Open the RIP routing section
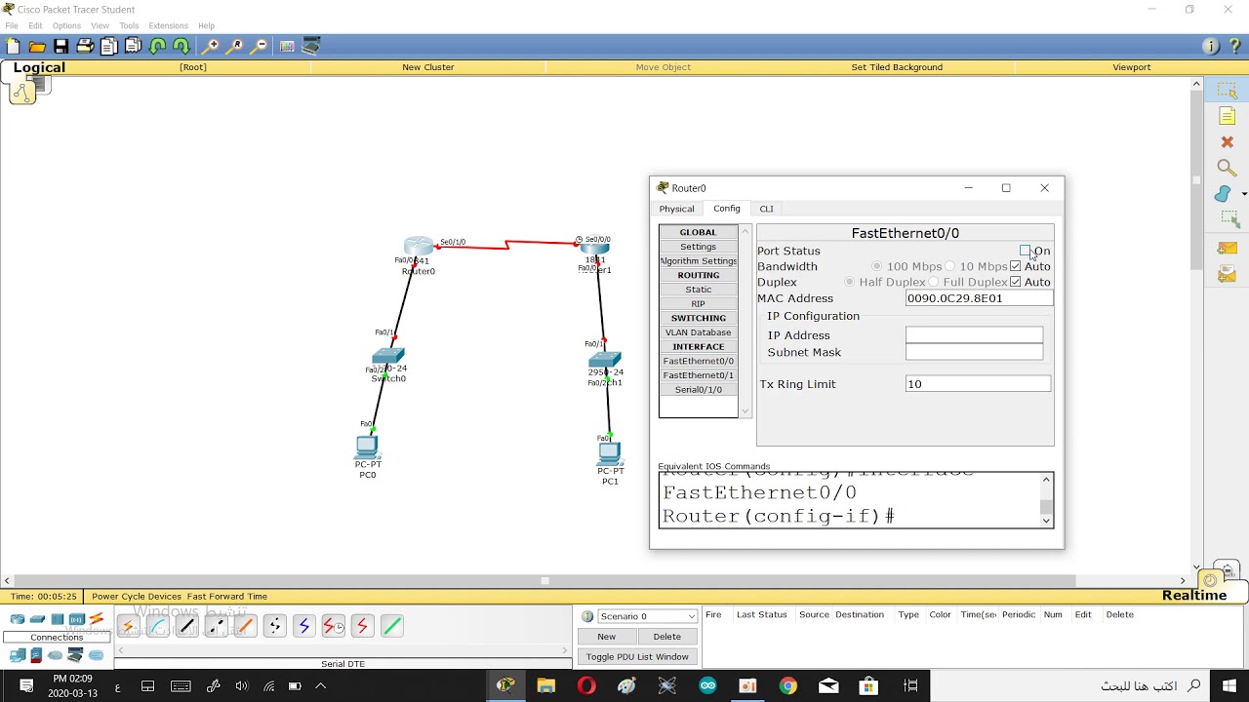The image size is (1249, 702). pos(698,304)
